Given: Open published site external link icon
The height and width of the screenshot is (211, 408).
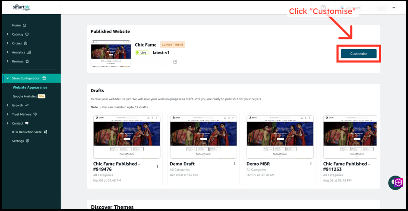Looking at the screenshot, I should pyautogui.click(x=175, y=62).
